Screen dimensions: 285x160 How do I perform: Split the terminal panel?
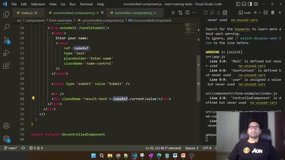tap(265, 12)
